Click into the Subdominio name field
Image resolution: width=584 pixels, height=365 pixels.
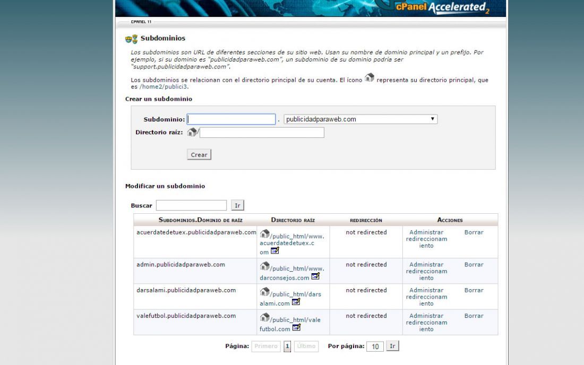click(x=231, y=119)
